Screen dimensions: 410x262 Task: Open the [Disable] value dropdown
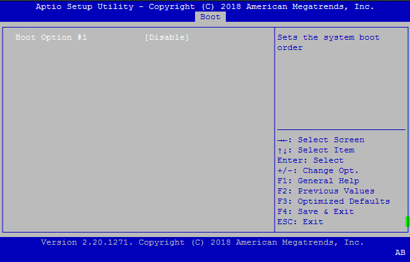click(167, 38)
